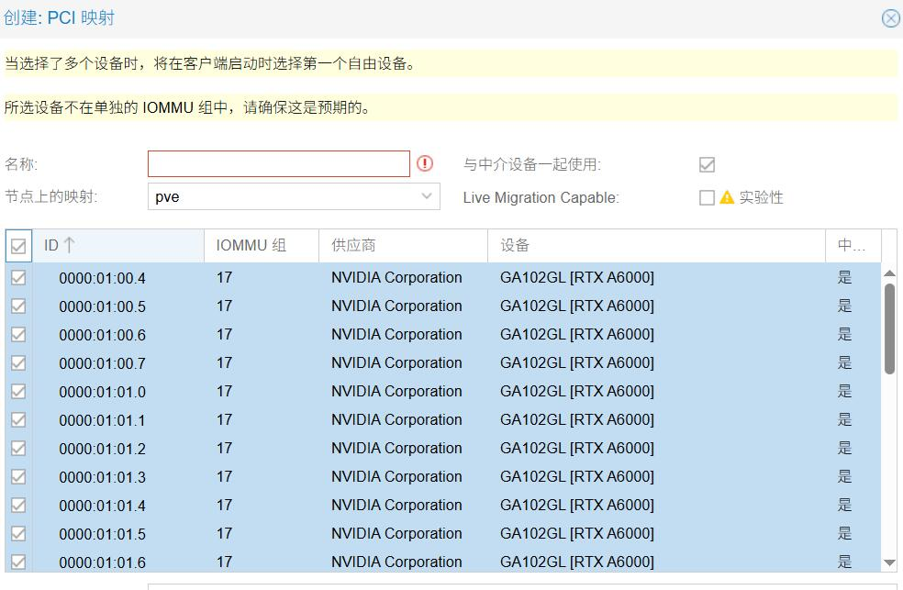Uncheck device 0000:01:01.0

pos(18,392)
